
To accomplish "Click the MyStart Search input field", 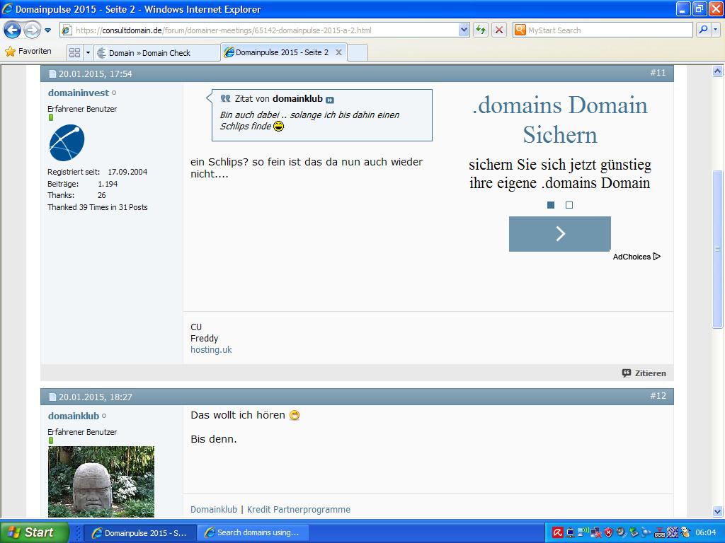I will (607, 30).
